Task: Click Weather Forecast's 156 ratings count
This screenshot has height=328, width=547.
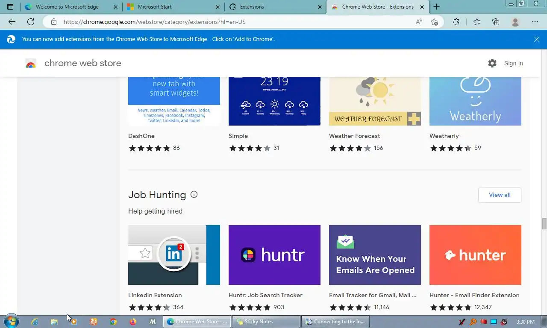Action: pyautogui.click(x=378, y=148)
